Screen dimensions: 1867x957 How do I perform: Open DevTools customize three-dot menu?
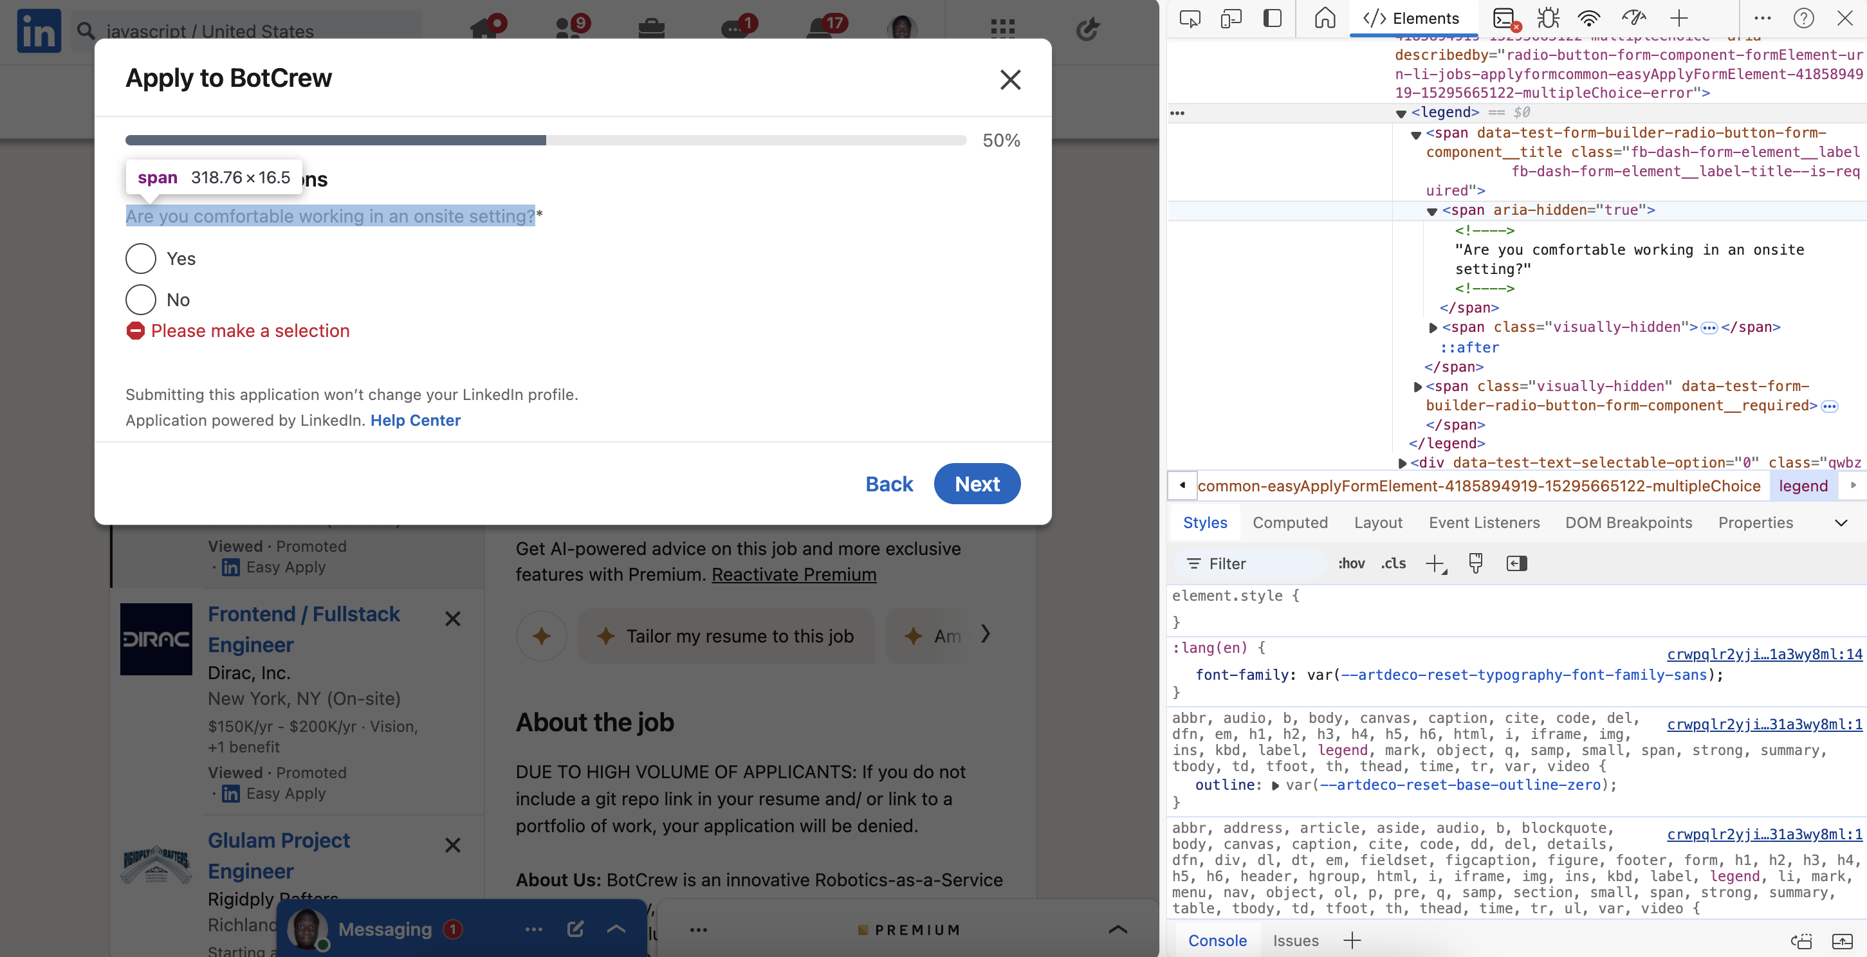[1763, 18]
